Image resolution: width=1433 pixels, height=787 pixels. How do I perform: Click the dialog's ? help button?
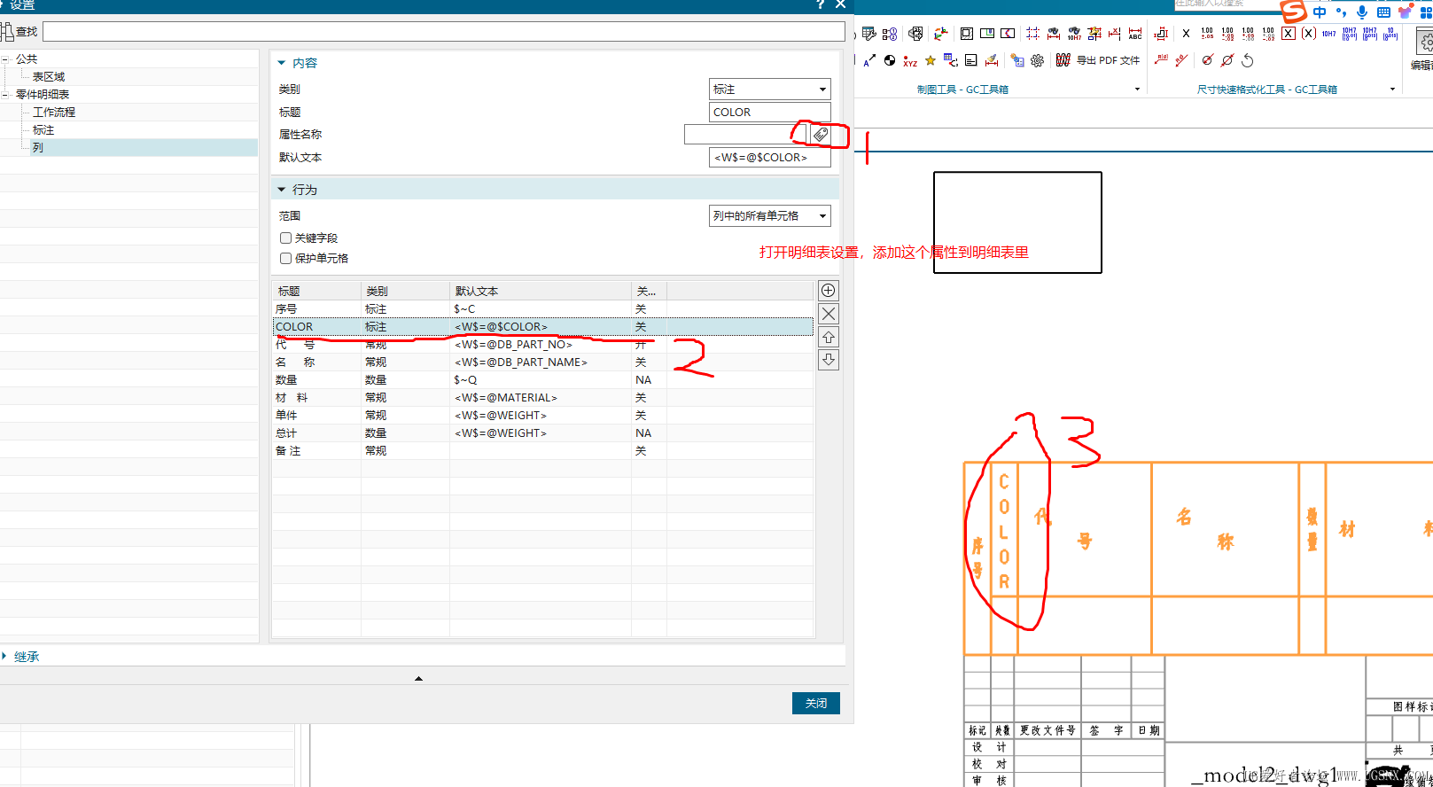(x=820, y=5)
